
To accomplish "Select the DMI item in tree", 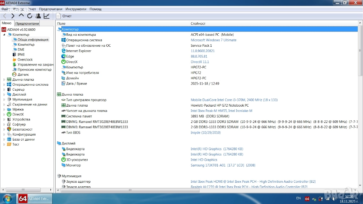I will 21,50.
